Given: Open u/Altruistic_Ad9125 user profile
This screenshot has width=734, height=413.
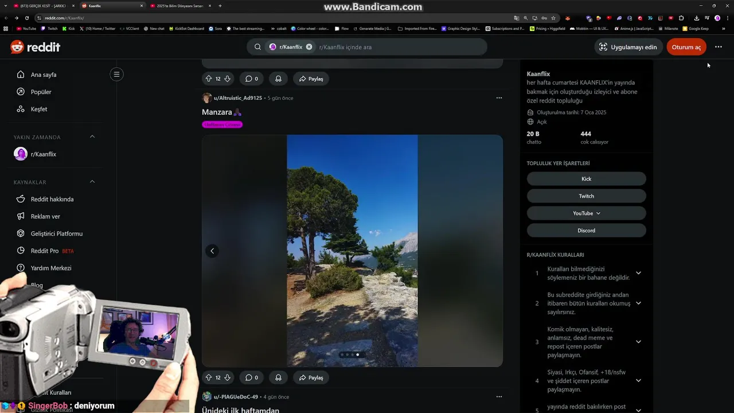Looking at the screenshot, I should [237, 98].
